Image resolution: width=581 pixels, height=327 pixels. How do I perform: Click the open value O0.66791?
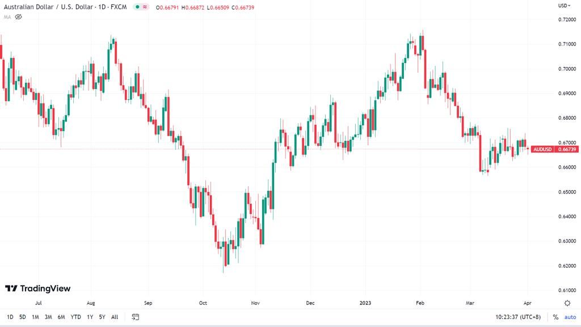167,7
